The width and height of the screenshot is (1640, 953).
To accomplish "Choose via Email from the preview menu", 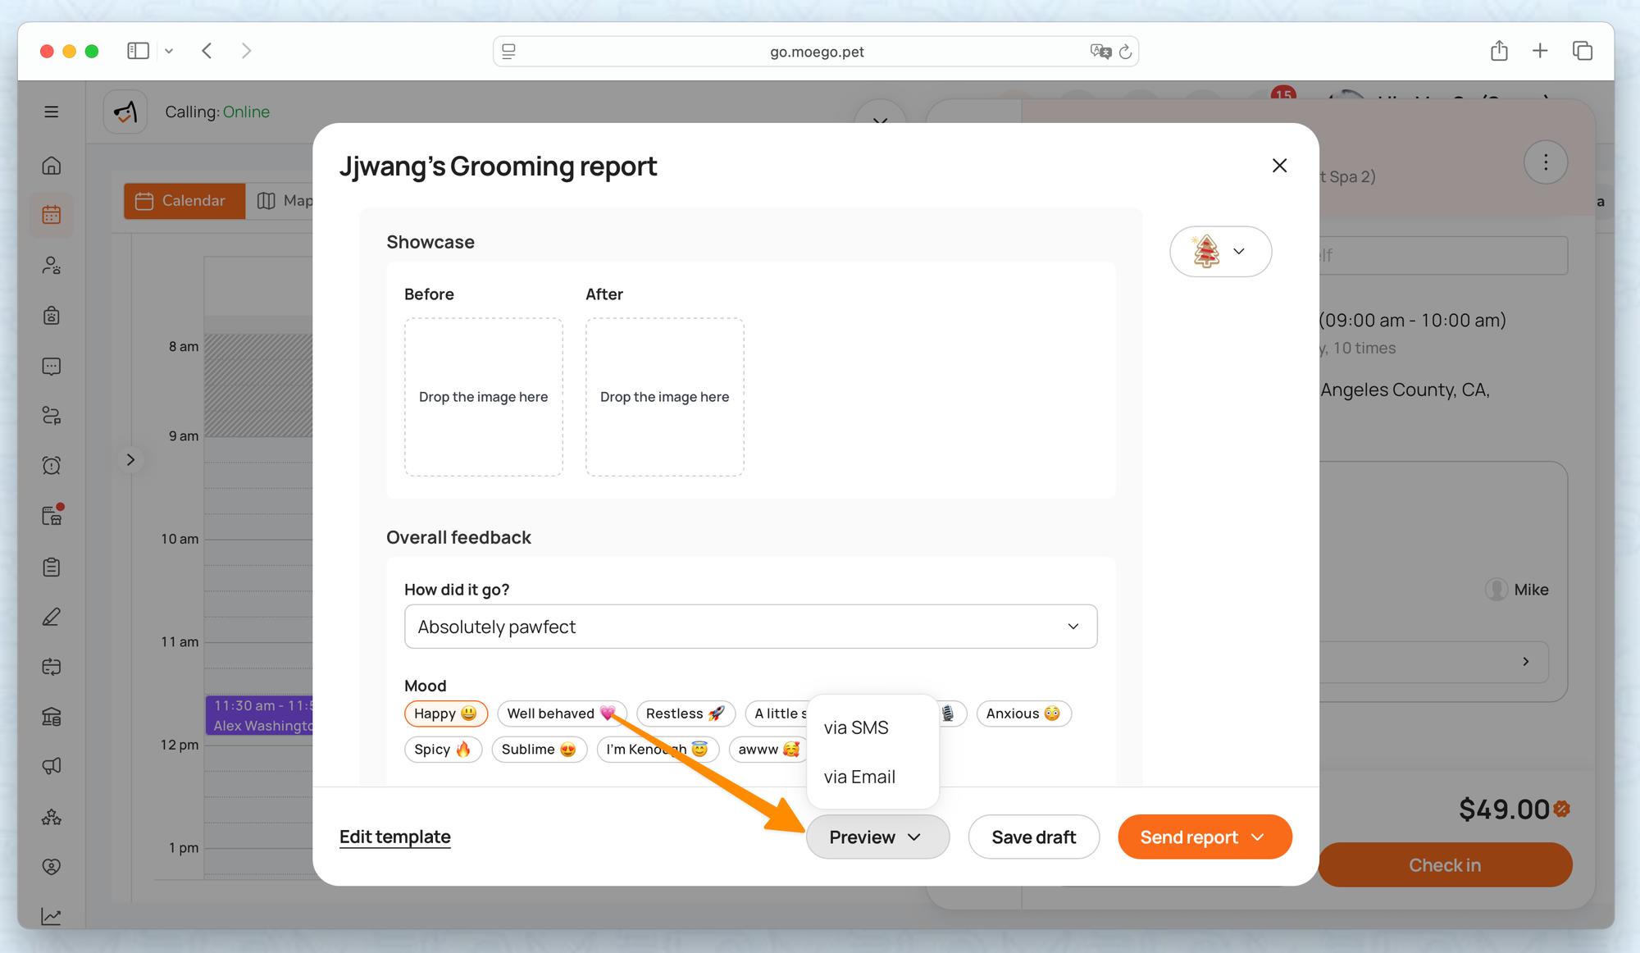I will [859, 777].
